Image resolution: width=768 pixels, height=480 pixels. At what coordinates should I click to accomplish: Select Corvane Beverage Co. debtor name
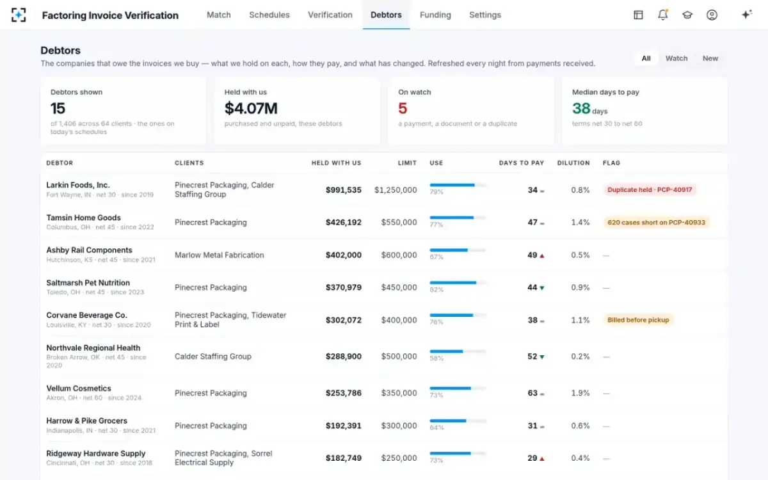point(86,316)
